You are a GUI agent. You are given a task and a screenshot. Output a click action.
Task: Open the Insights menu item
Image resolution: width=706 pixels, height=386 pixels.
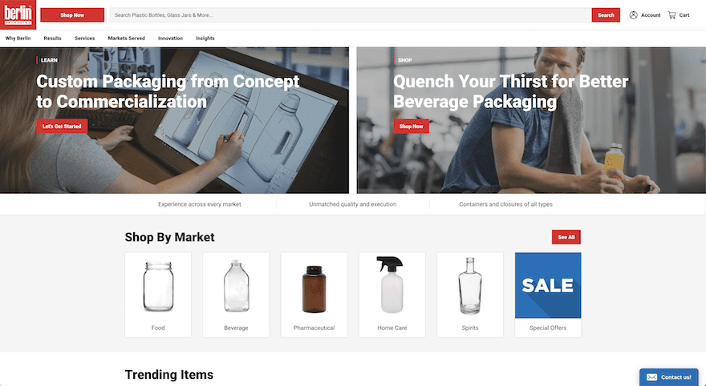coord(205,38)
